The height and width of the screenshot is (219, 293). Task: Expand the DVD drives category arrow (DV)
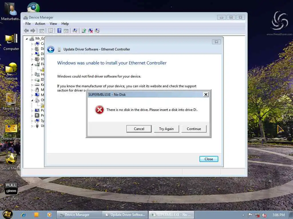(x=32, y=59)
